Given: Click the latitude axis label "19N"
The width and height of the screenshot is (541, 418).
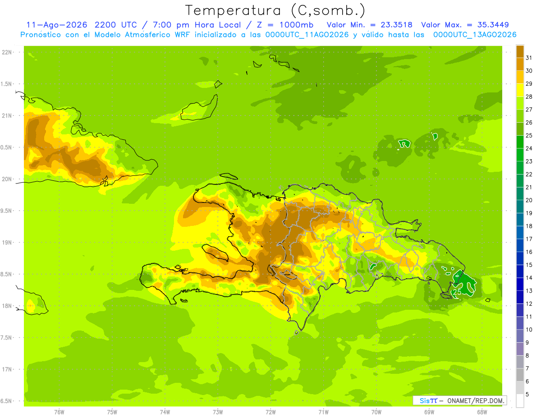Looking at the screenshot, I should pos(7,243).
